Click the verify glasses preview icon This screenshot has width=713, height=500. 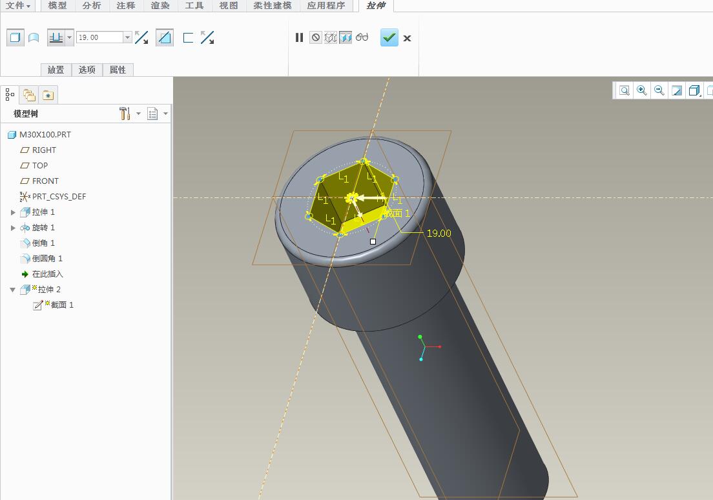[x=362, y=37]
